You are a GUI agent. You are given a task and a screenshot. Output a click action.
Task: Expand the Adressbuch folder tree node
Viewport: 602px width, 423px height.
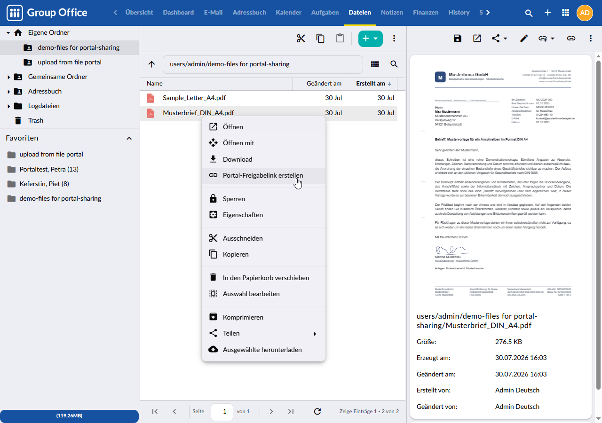(x=8, y=92)
